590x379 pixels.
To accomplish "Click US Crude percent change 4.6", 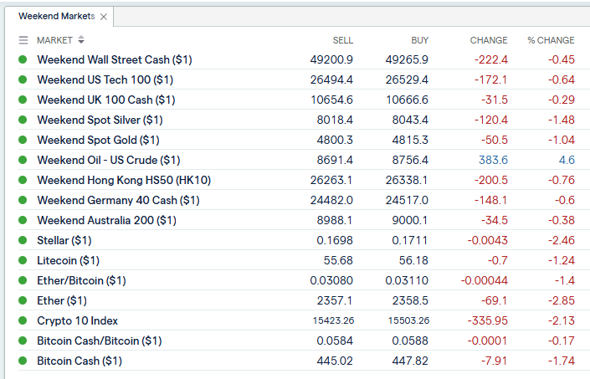I will coord(567,160).
